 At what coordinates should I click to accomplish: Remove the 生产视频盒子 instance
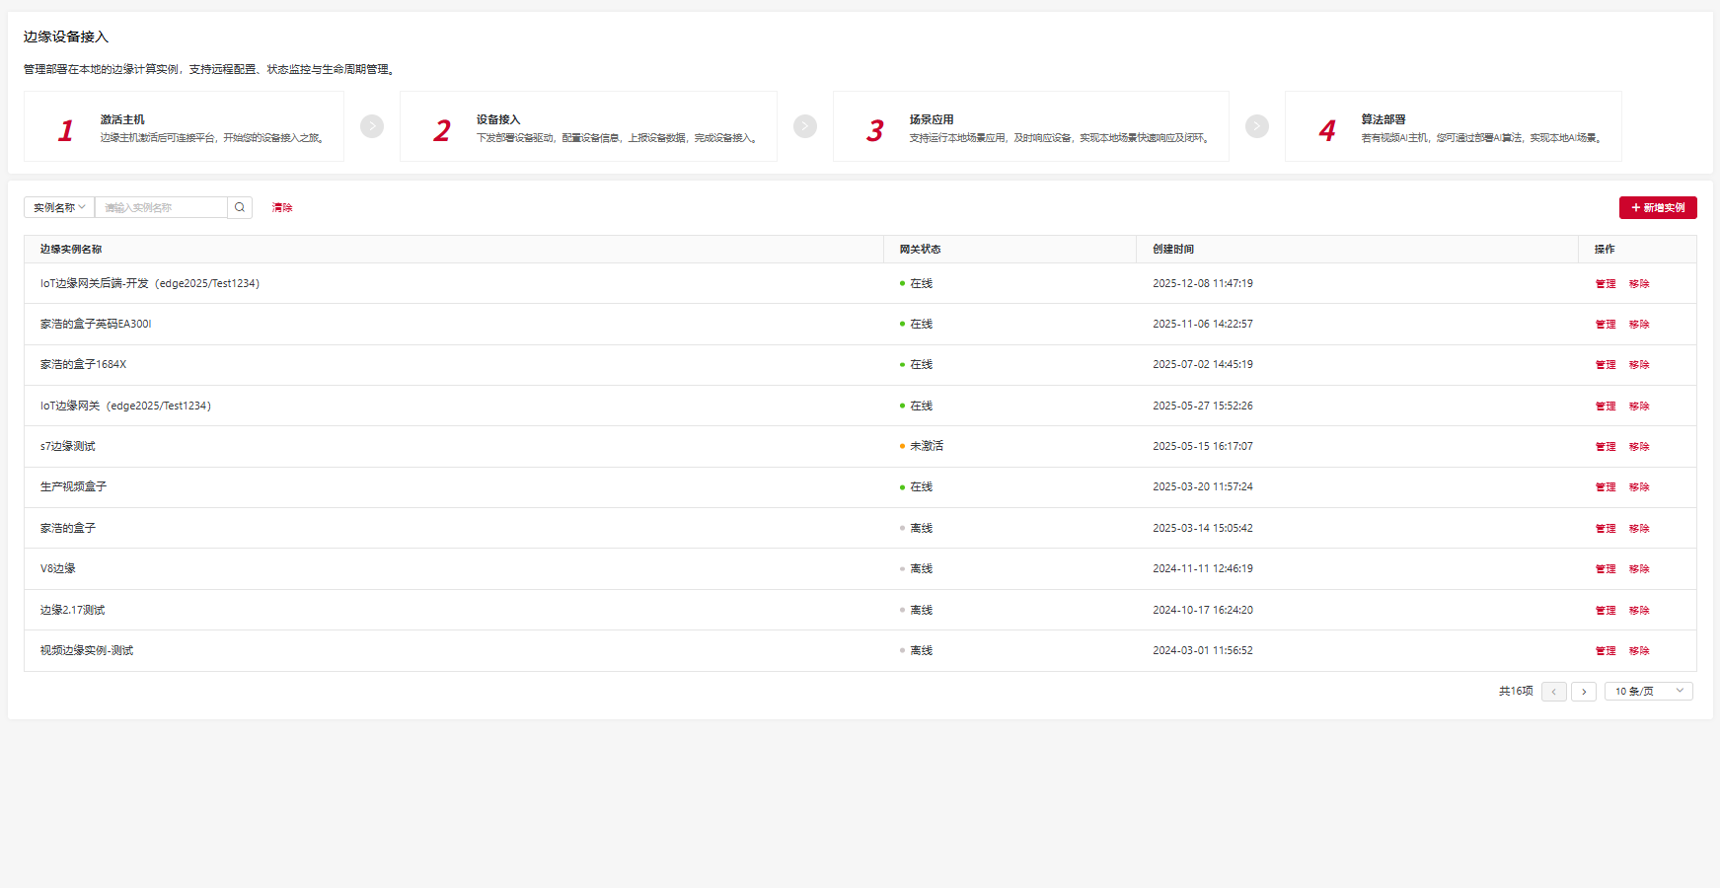tap(1639, 487)
